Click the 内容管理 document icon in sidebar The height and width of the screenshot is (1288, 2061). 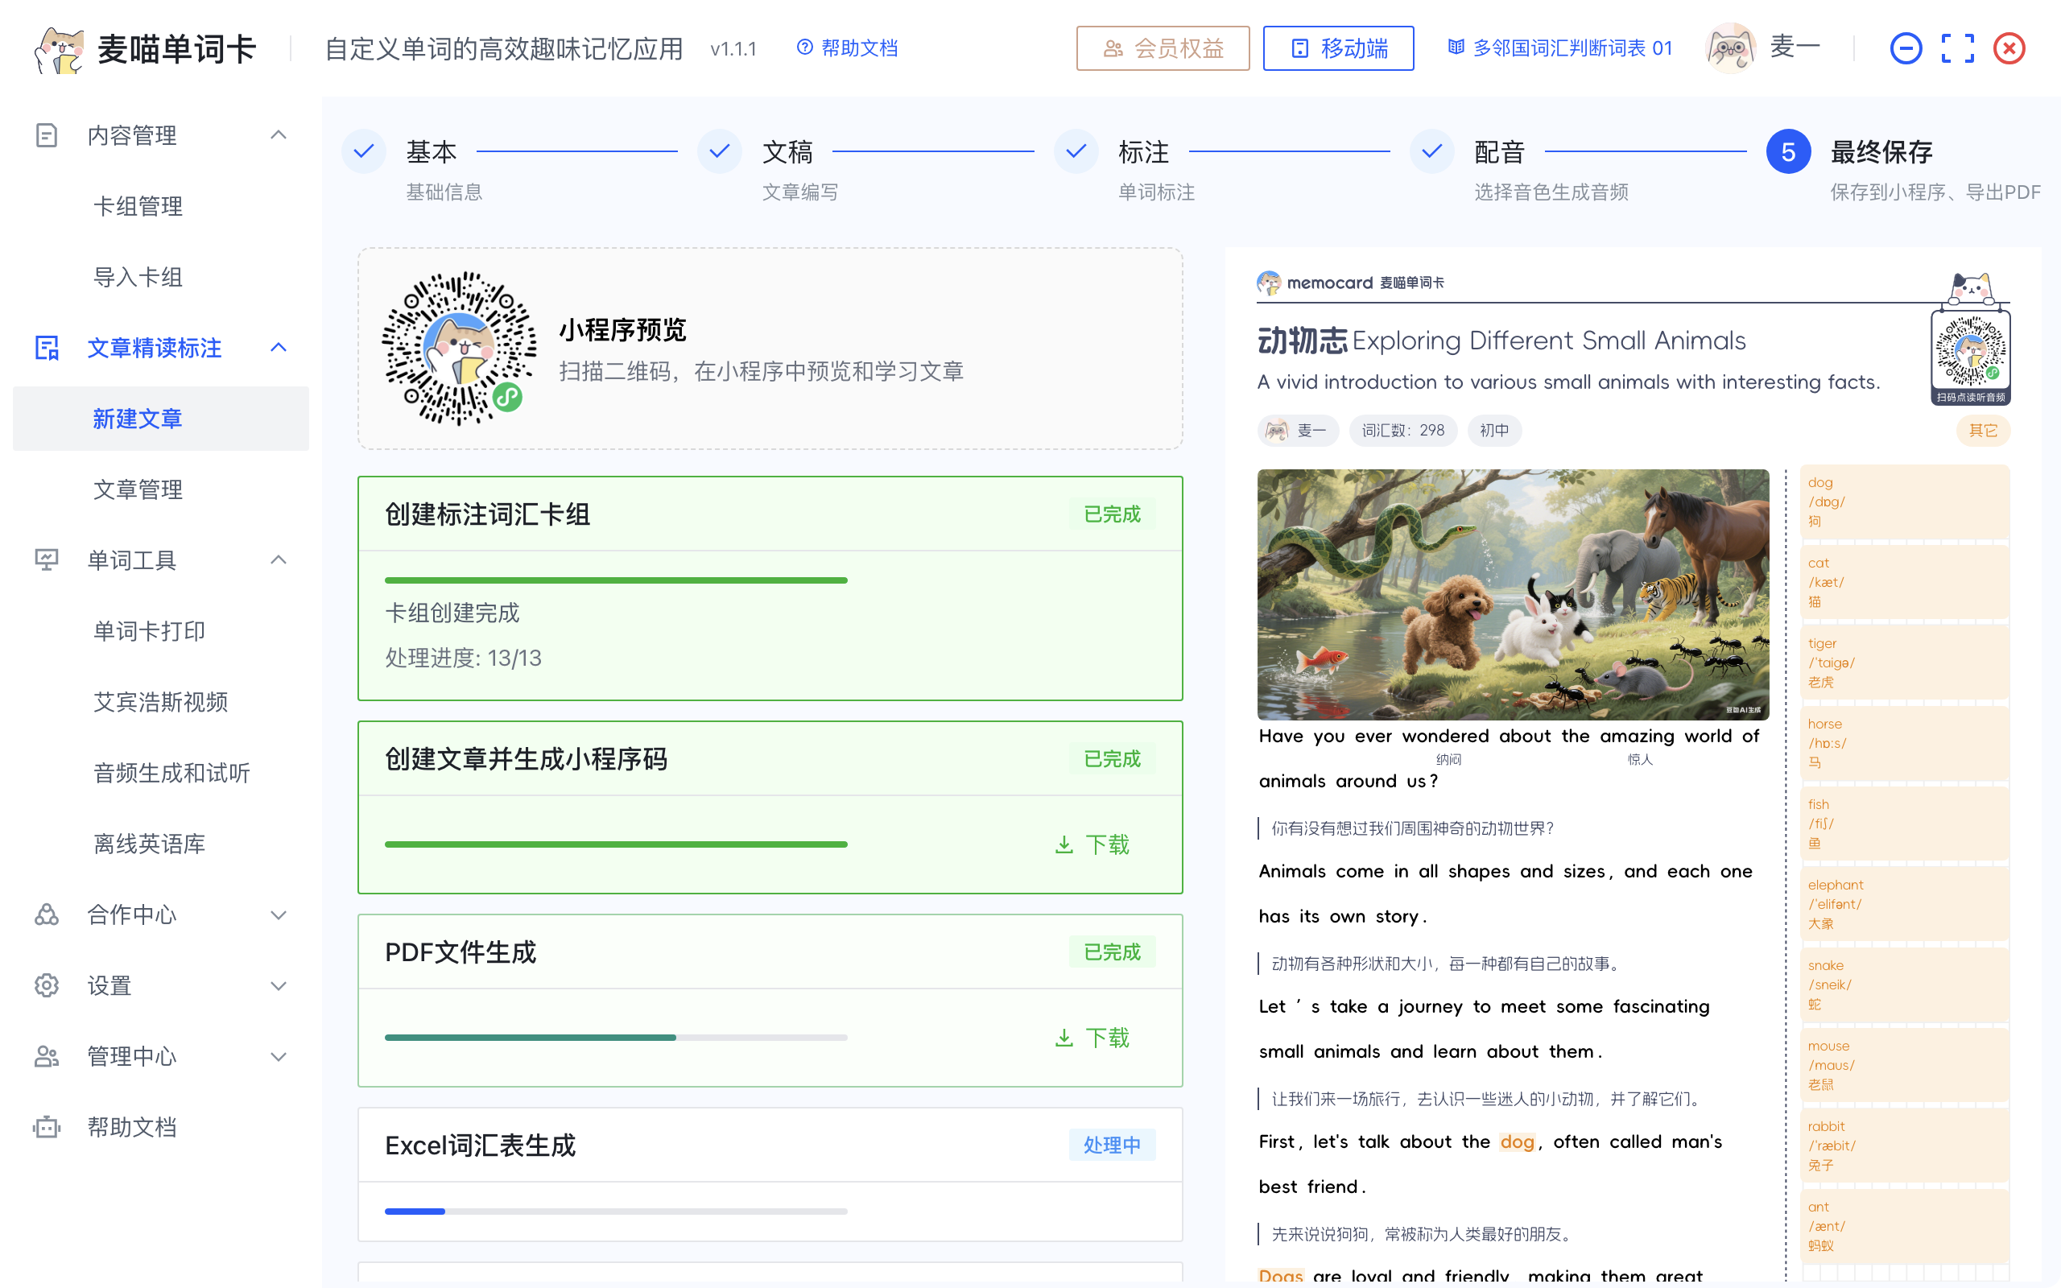pos(47,135)
